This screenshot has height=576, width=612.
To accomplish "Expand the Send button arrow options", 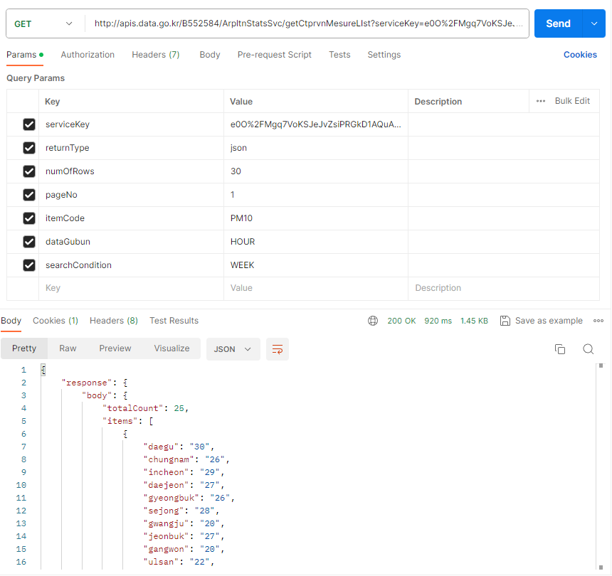I will point(594,23).
